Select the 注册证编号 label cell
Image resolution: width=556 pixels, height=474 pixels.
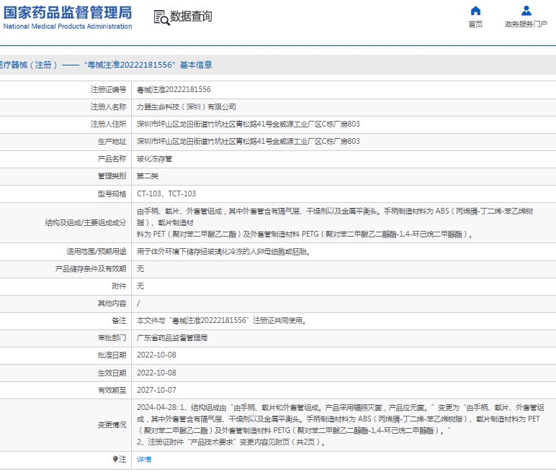[x=109, y=90]
